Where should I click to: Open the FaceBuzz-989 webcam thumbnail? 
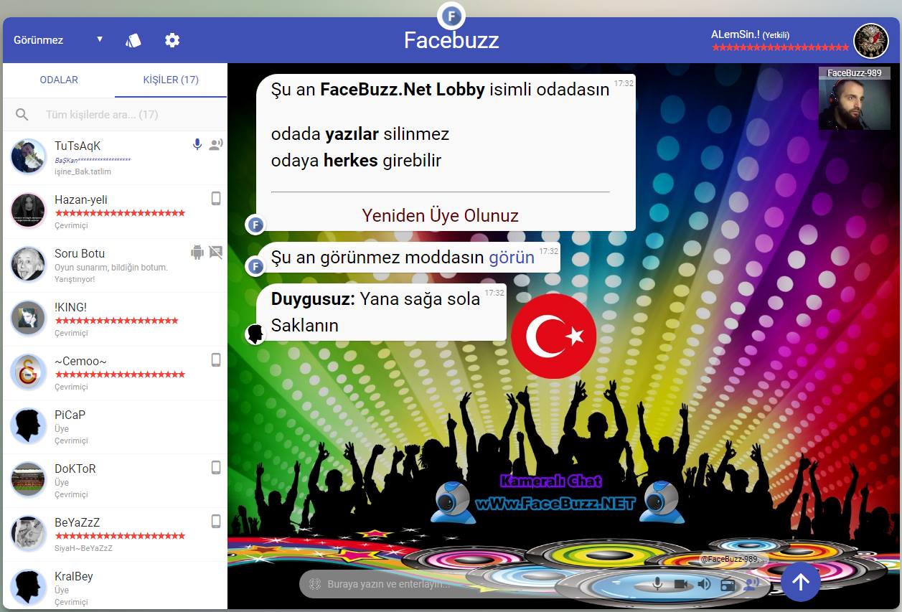coord(855,98)
